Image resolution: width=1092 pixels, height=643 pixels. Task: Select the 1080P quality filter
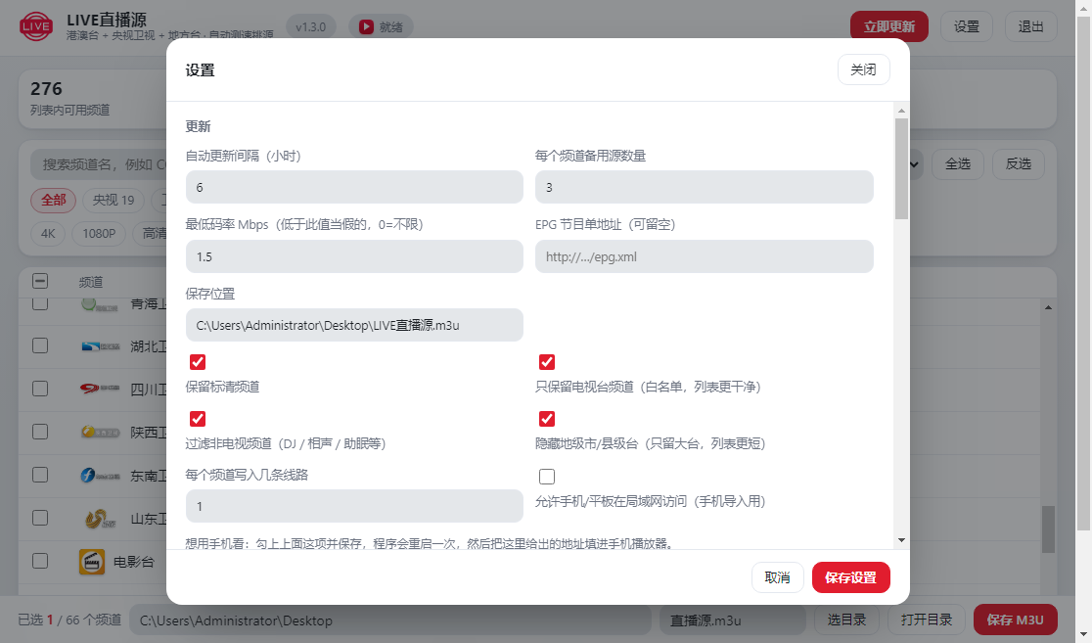point(99,233)
